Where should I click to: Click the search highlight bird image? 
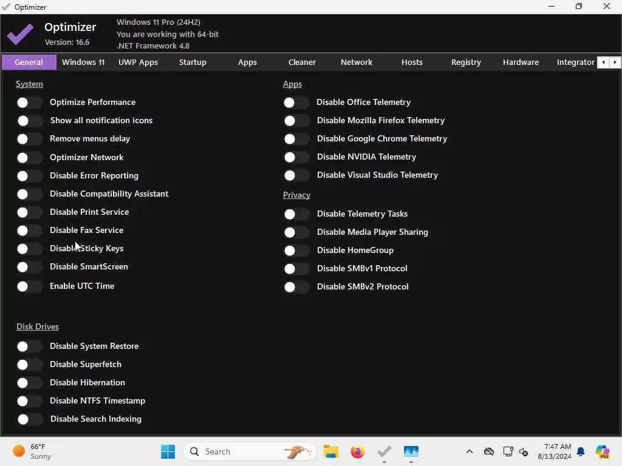tap(298, 451)
